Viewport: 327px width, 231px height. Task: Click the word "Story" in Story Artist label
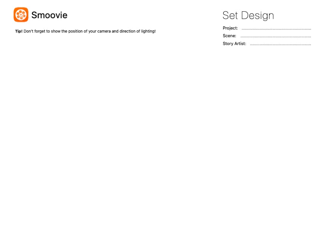coord(228,44)
